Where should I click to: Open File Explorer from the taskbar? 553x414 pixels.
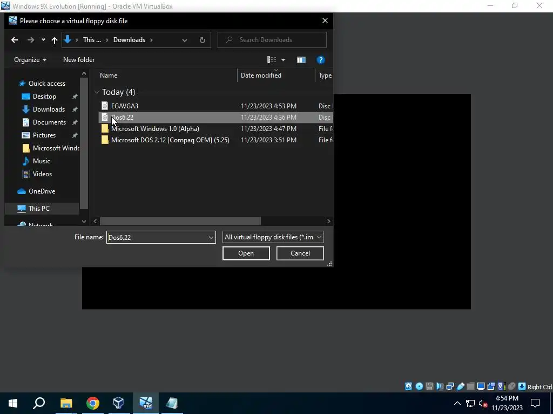66,403
